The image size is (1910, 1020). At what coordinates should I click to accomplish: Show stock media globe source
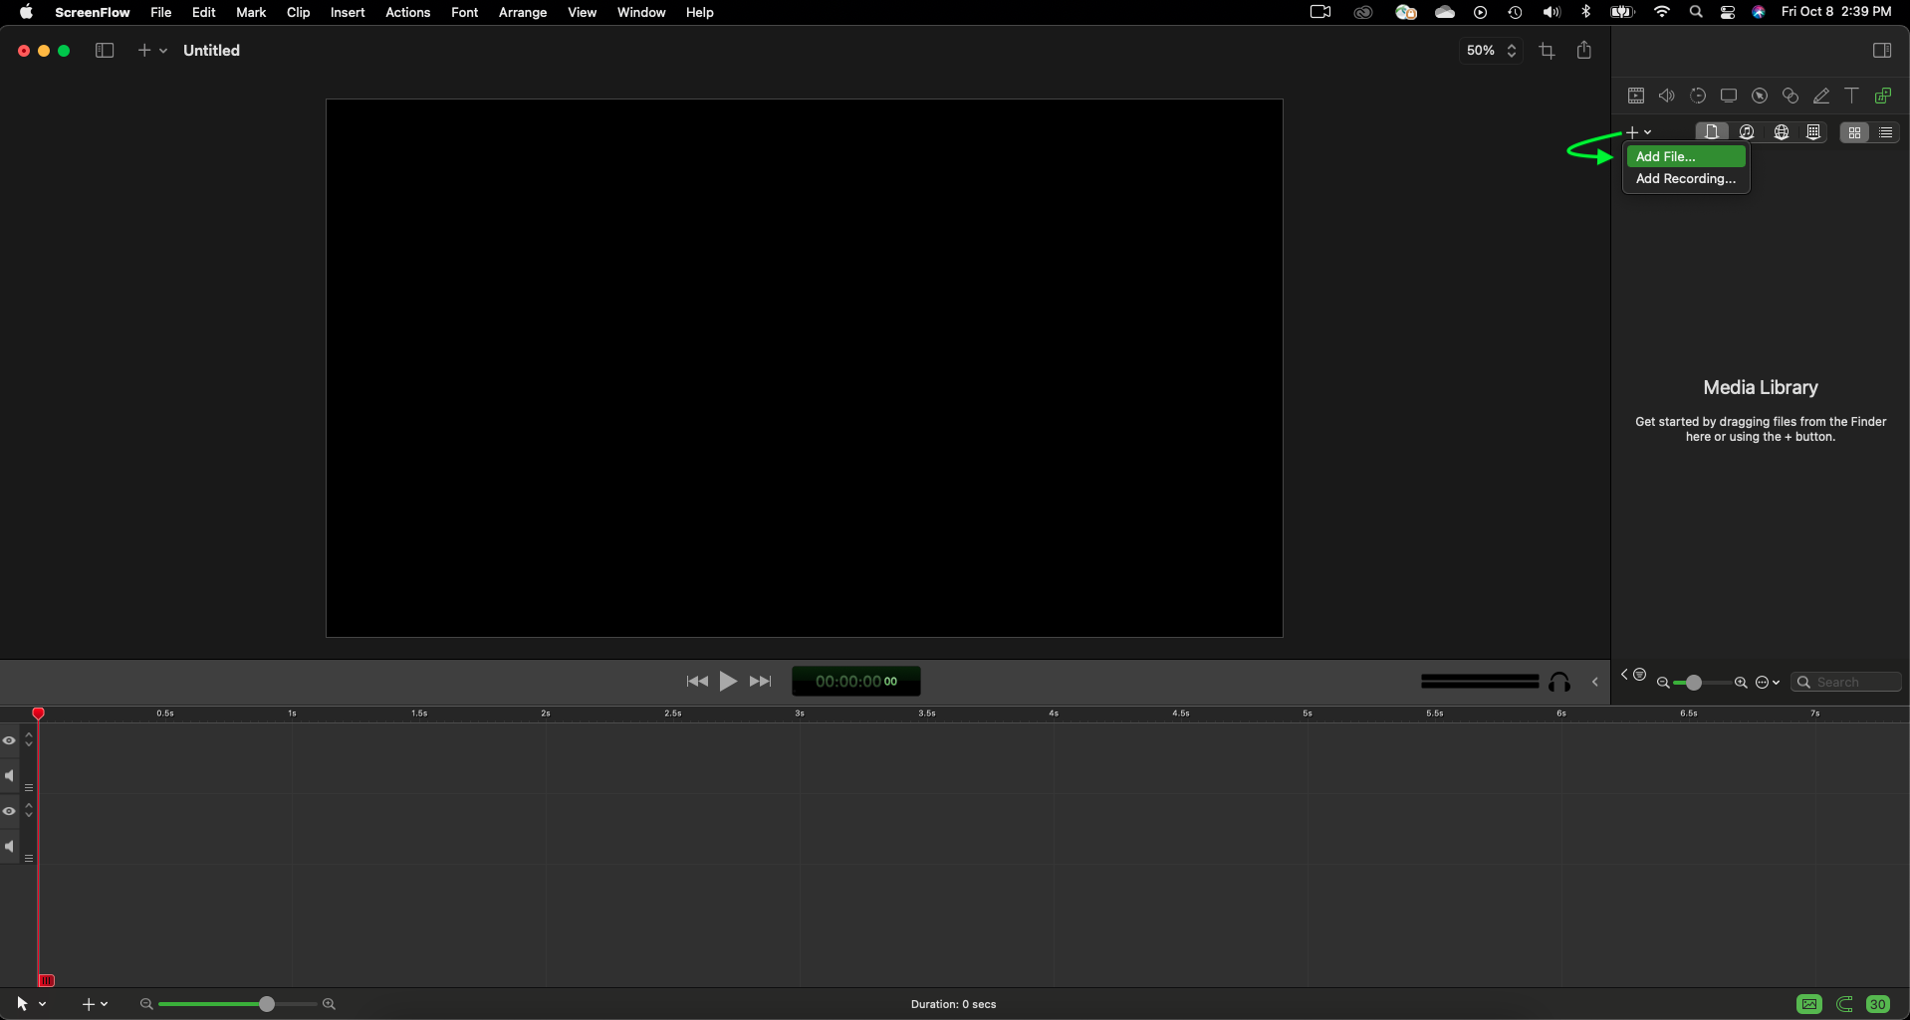(x=1782, y=132)
